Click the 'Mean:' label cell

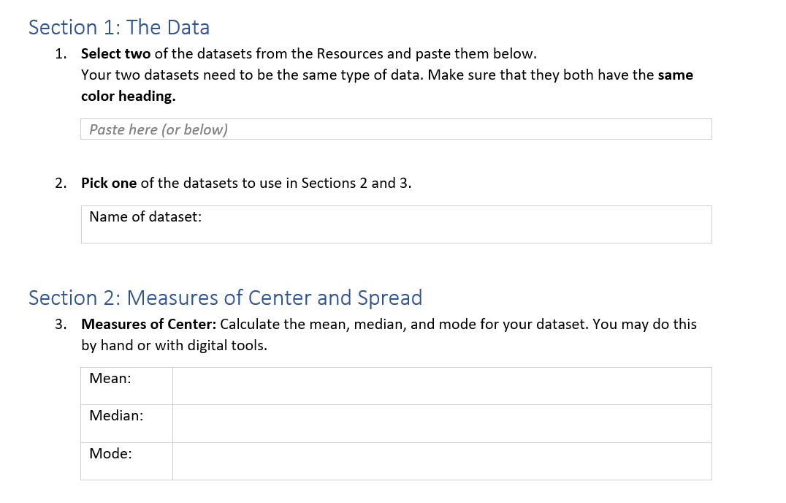(127, 386)
